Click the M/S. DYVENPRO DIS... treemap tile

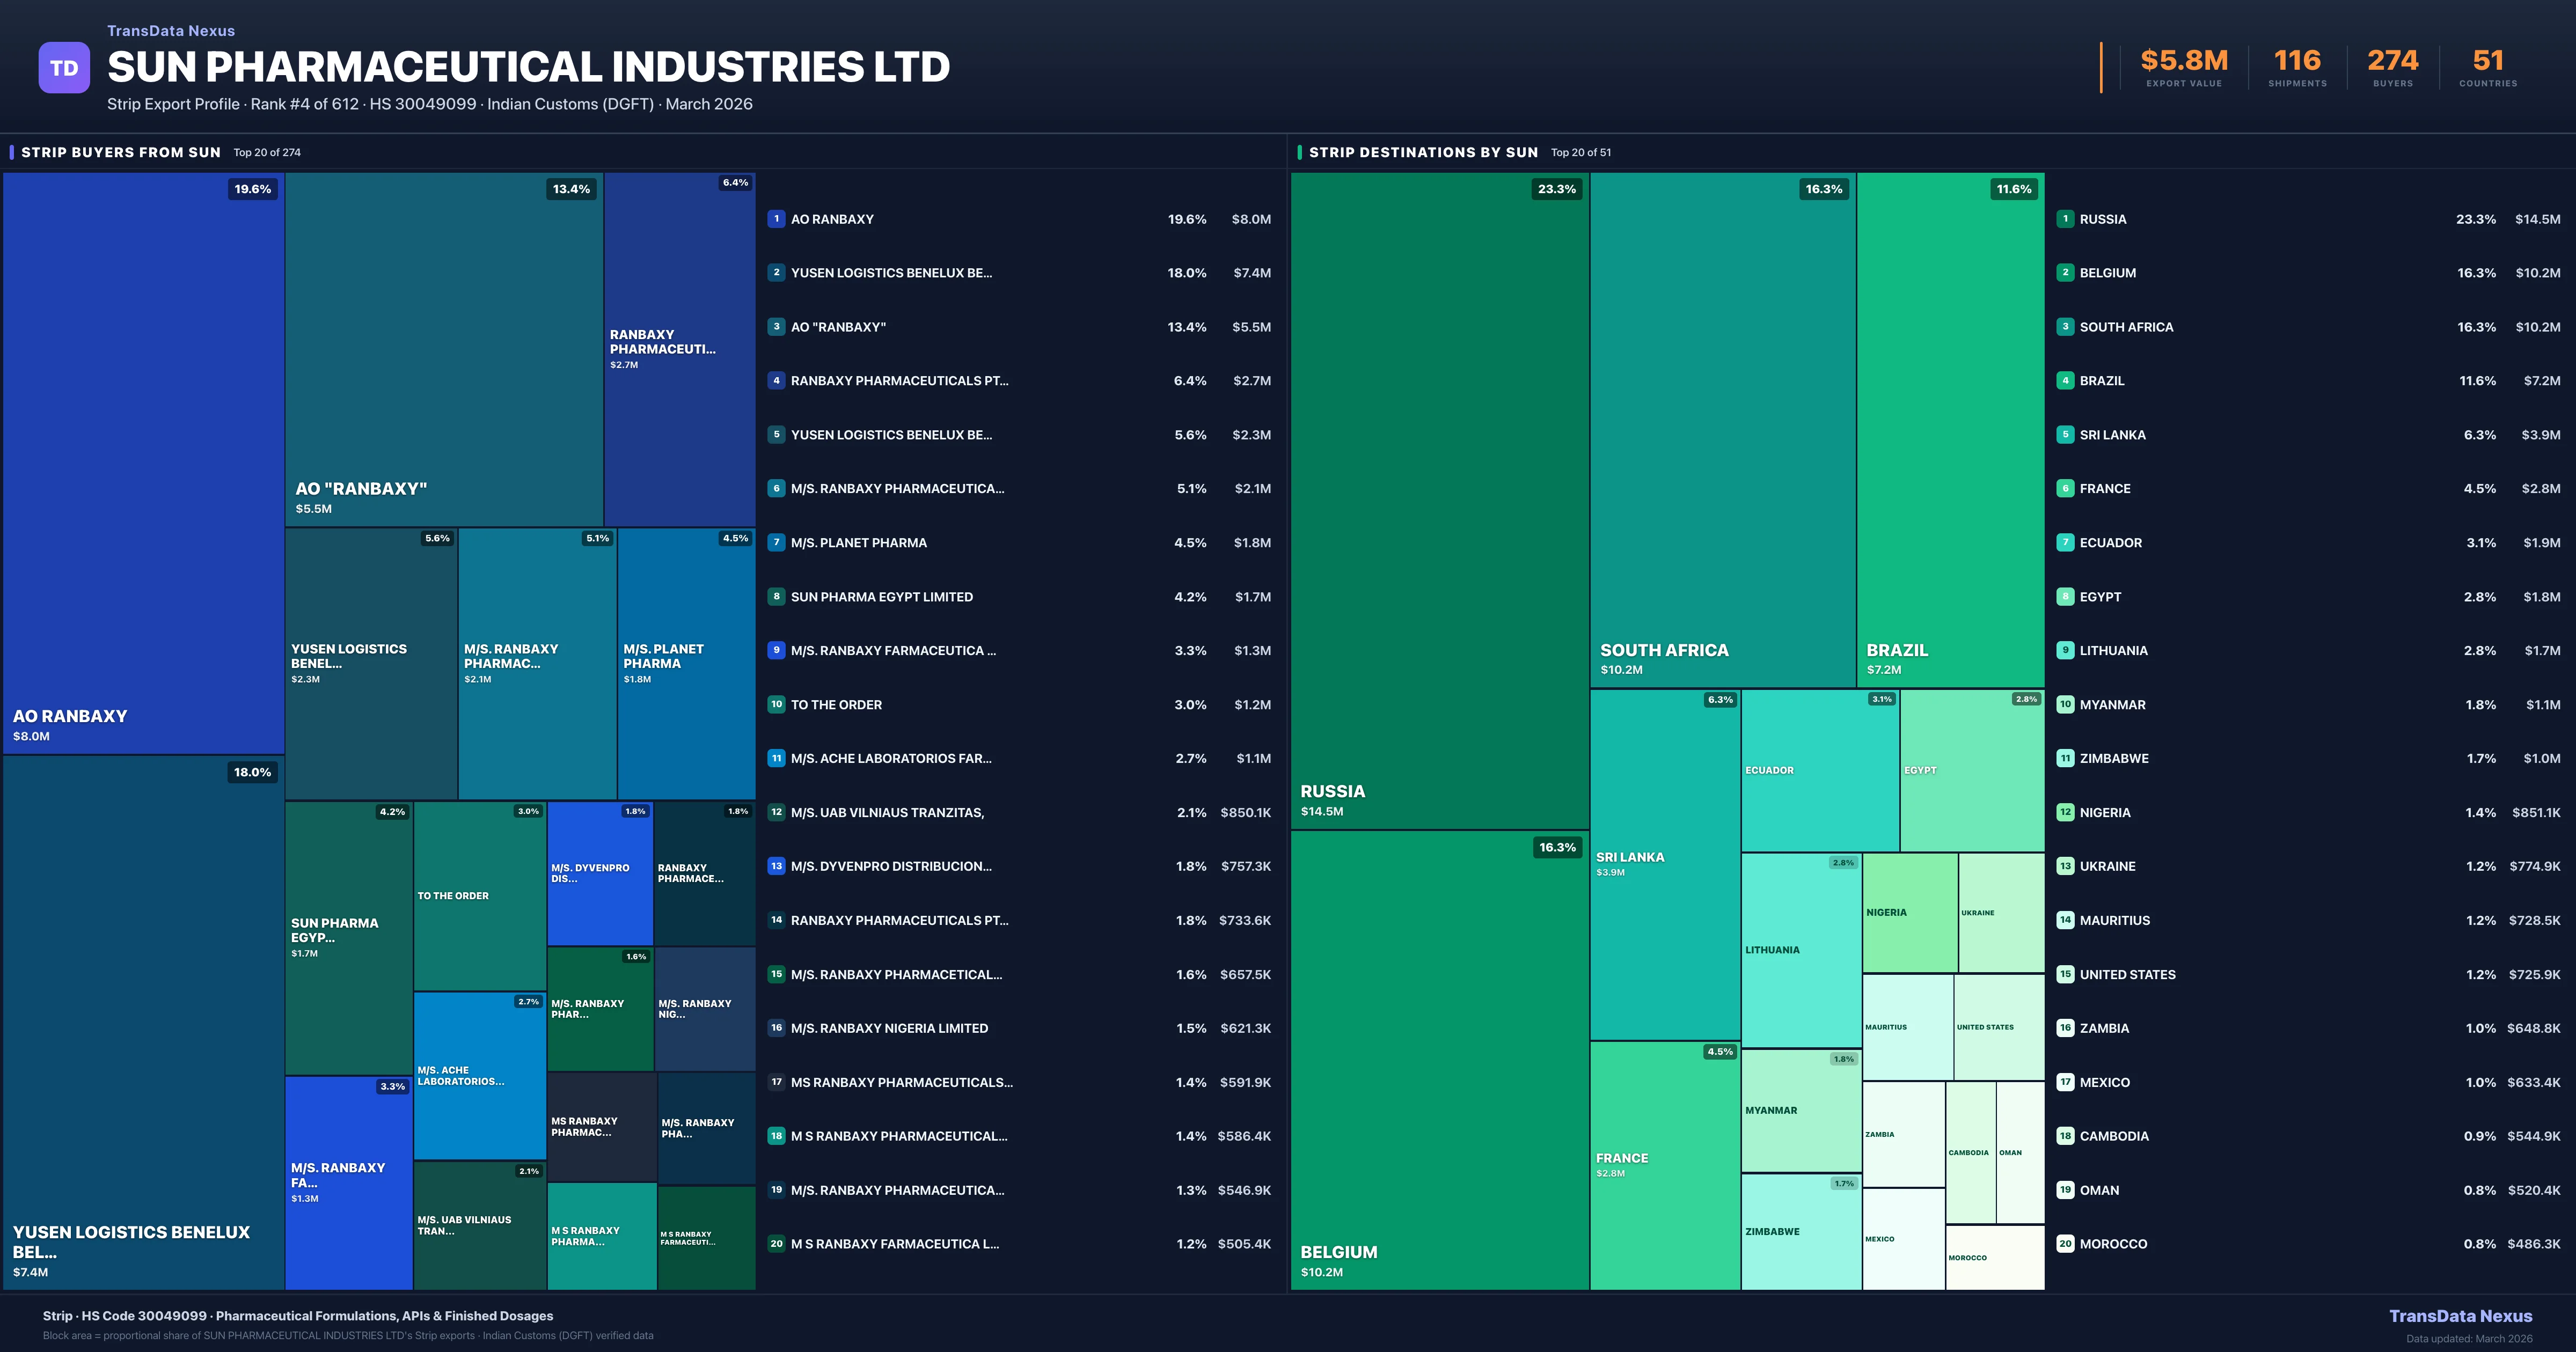(x=599, y=873)
